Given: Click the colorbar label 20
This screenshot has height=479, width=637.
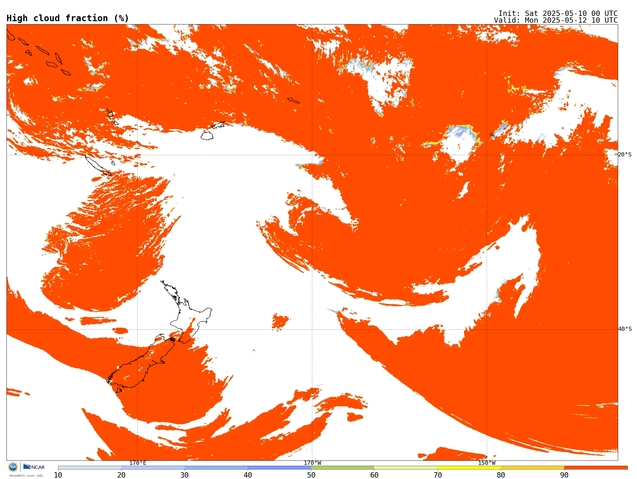Looking at the screenshot, I should (x=121, y=475).
